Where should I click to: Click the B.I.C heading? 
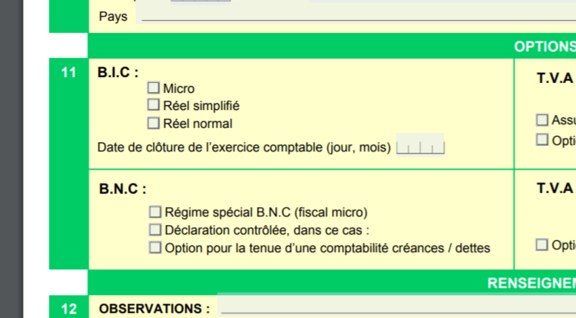(118, 73)
